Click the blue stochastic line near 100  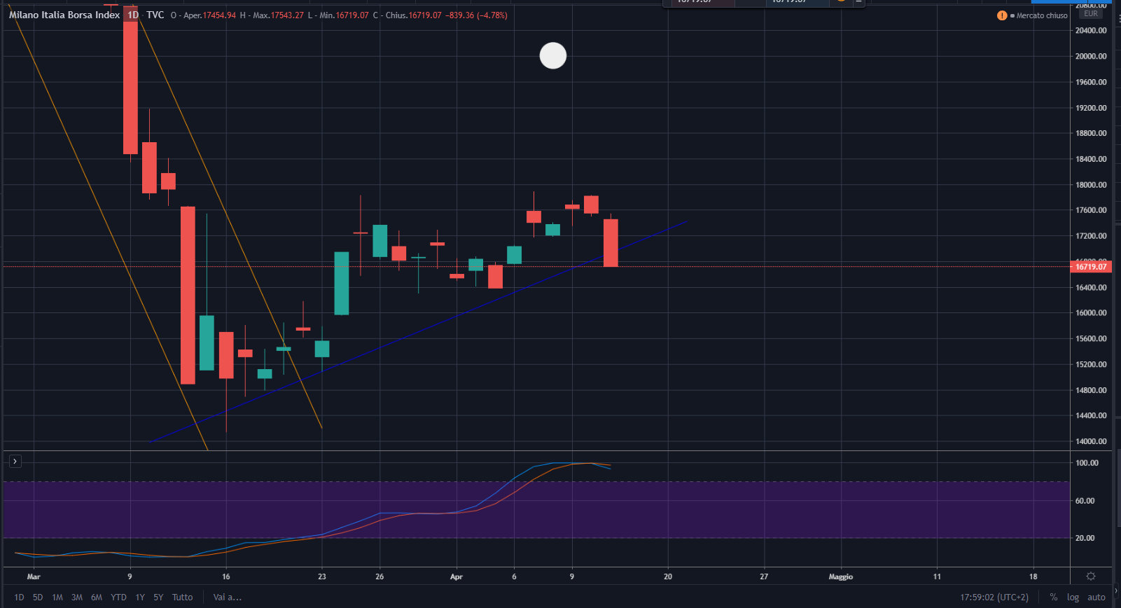click(553, 463)
